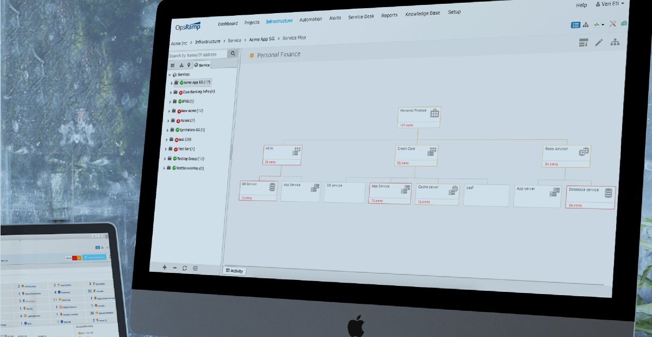Select the location pin tab icon in the sidebar
Screen dimensions: 652x337
(x=189, y=65)
